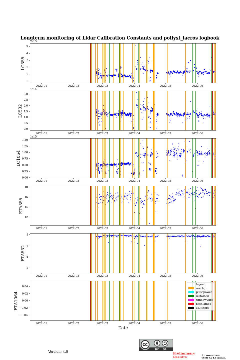
Task: Click the 'Date' x-axis label
Action: 123,328
